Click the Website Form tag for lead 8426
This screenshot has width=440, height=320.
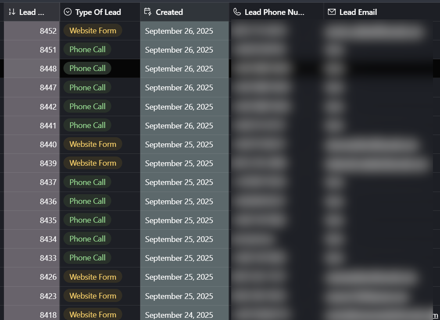(x=93, y=277)
